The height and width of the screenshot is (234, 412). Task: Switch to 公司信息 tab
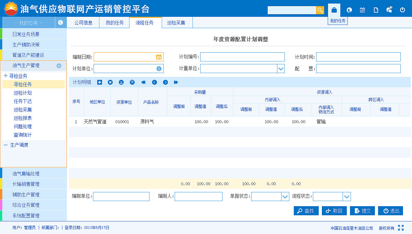(83, 23)
